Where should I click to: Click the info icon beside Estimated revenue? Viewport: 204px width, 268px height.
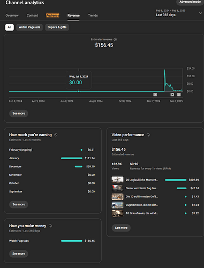[x=115, y=40]
